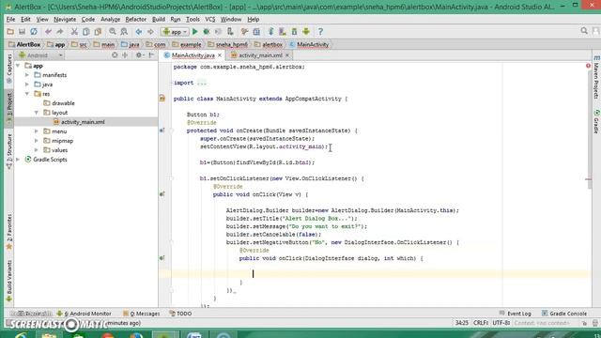Select the drawable folder in the tree
Viewport: 601px width, 338px height.
click(63, 103)
